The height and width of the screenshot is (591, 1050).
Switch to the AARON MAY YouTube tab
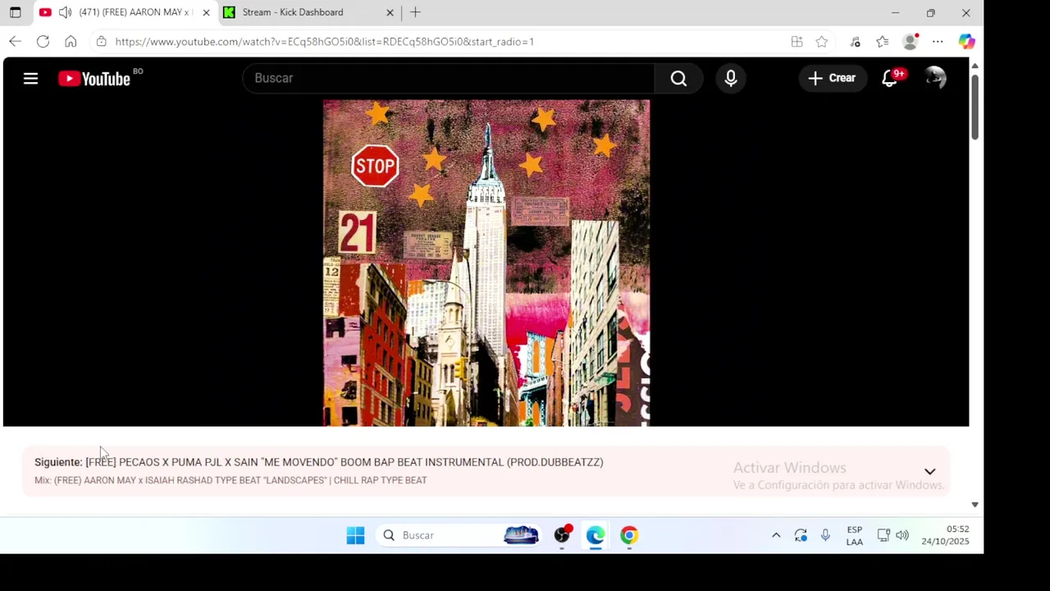pos(126,12)
